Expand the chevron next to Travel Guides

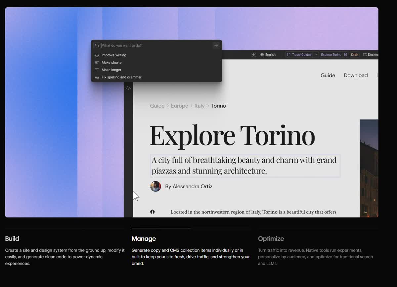point(316,55)
